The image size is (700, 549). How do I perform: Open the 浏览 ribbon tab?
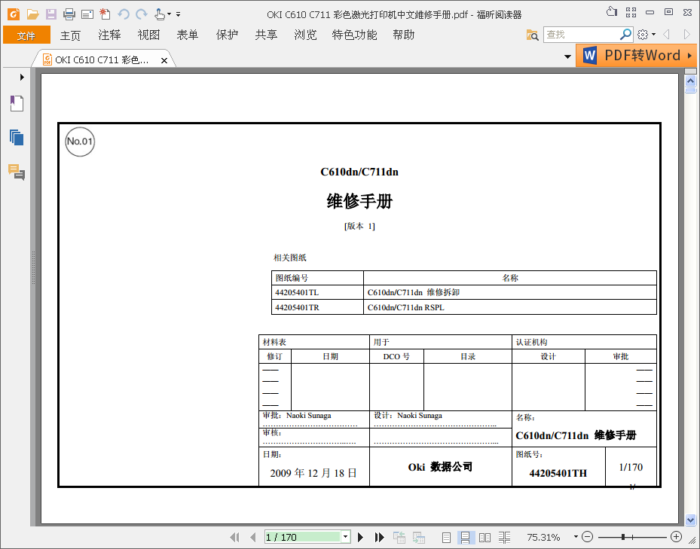pyautogui.click(x=305, y=35)
